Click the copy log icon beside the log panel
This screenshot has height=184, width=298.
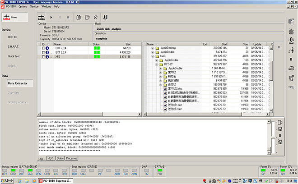tap(280, 123)
